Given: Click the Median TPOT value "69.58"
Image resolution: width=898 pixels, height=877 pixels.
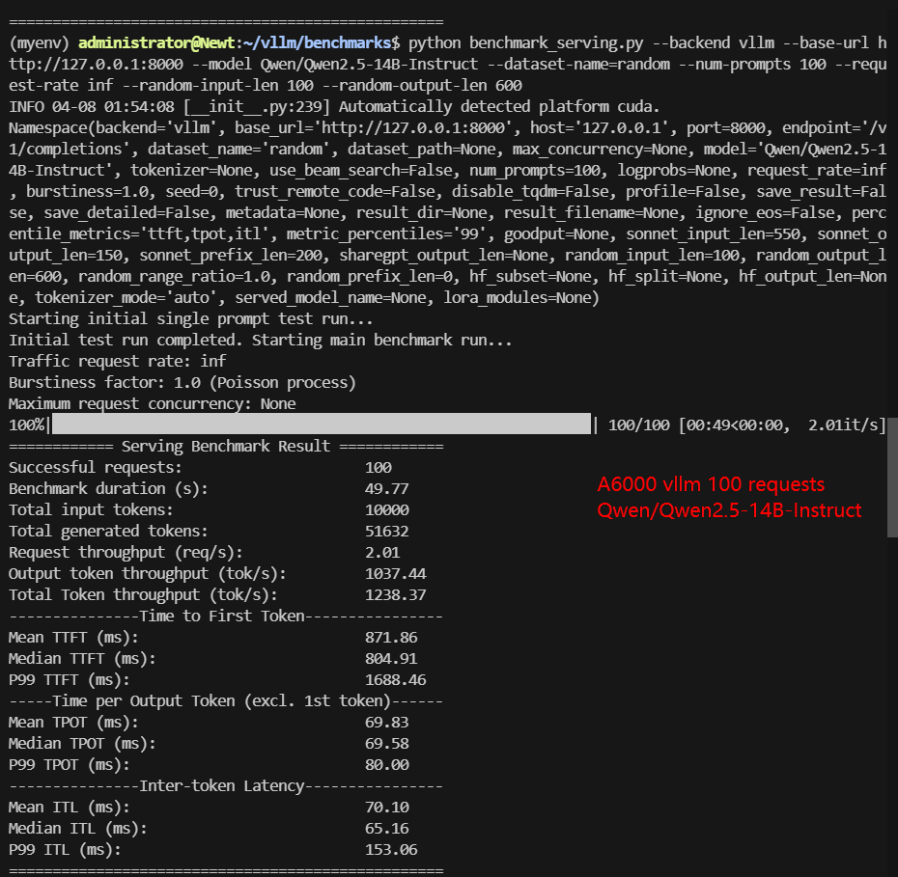Looking at the screenshot, I should (386, 743).
